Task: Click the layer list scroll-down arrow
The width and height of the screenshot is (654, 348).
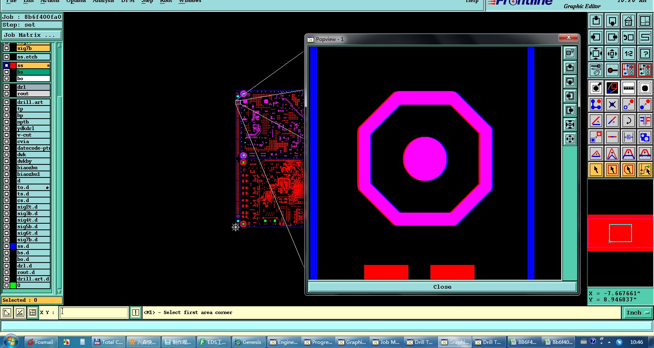Action: click(59, 292)
